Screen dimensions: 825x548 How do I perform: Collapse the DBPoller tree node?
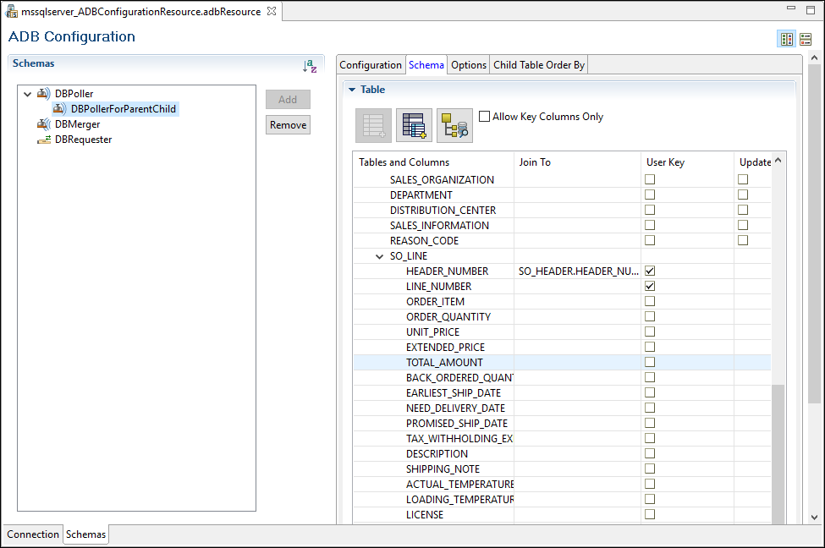coord(27,94)
